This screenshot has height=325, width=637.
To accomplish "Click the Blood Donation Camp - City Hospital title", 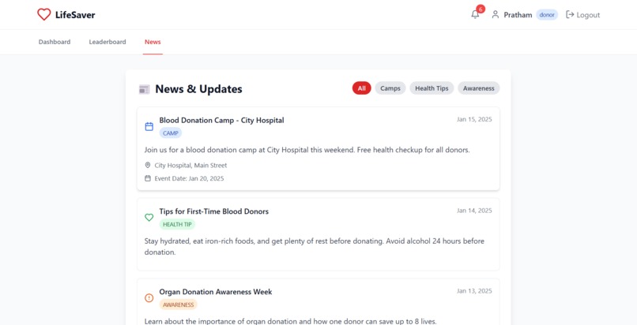I will click(x=221, y=120).
